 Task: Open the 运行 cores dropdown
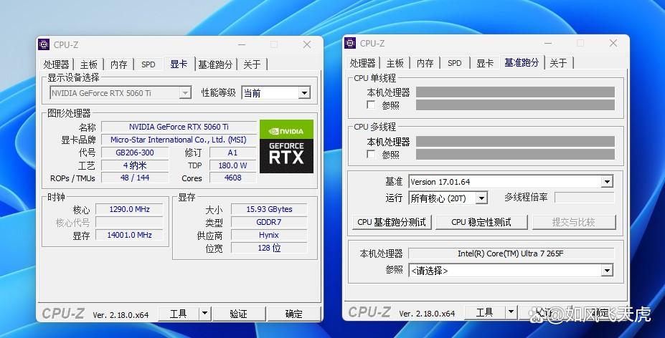tap(481, 198)
